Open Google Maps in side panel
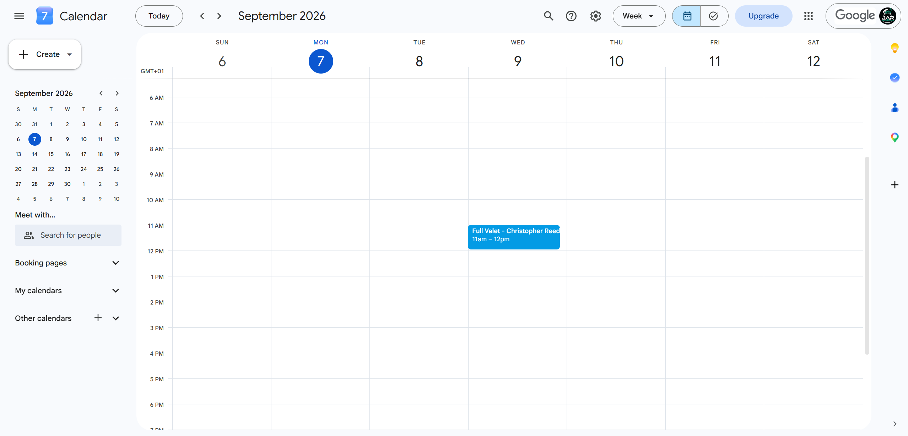Viewport: 908px width, 436px height. tap(895, 137)
